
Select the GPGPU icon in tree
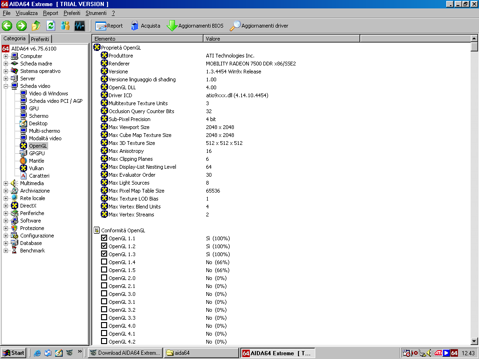click(x=23, y=153)
